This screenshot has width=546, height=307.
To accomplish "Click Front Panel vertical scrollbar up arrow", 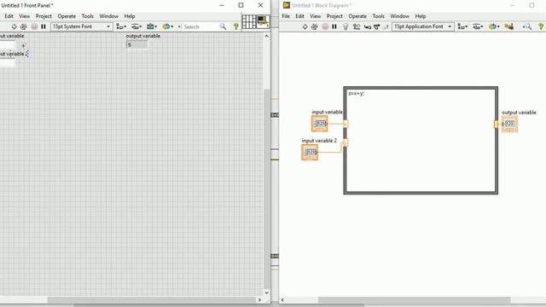I will [267, 36].
